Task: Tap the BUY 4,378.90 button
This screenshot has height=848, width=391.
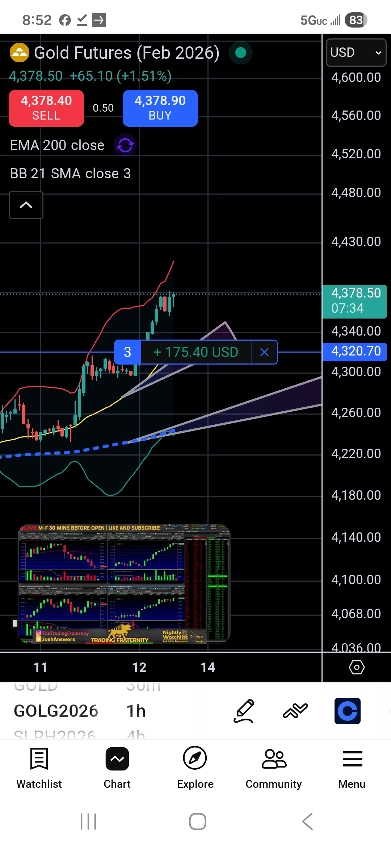Action: (160, 108)
